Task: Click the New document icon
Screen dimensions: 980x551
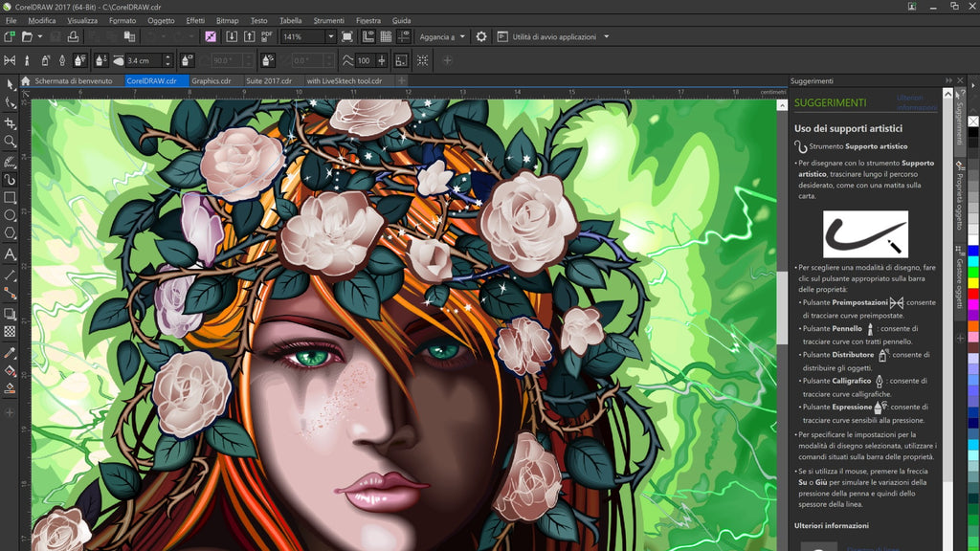Action: click(10, 37)
